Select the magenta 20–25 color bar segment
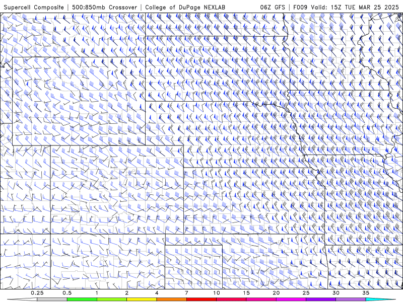Screen dimensions: 403x302 pos(291,299)
